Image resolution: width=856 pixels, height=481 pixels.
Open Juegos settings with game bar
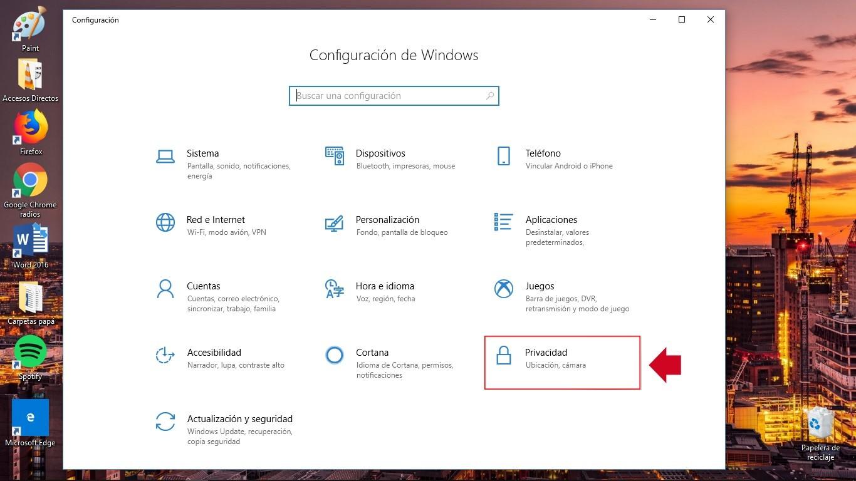[x=540, y=286]
